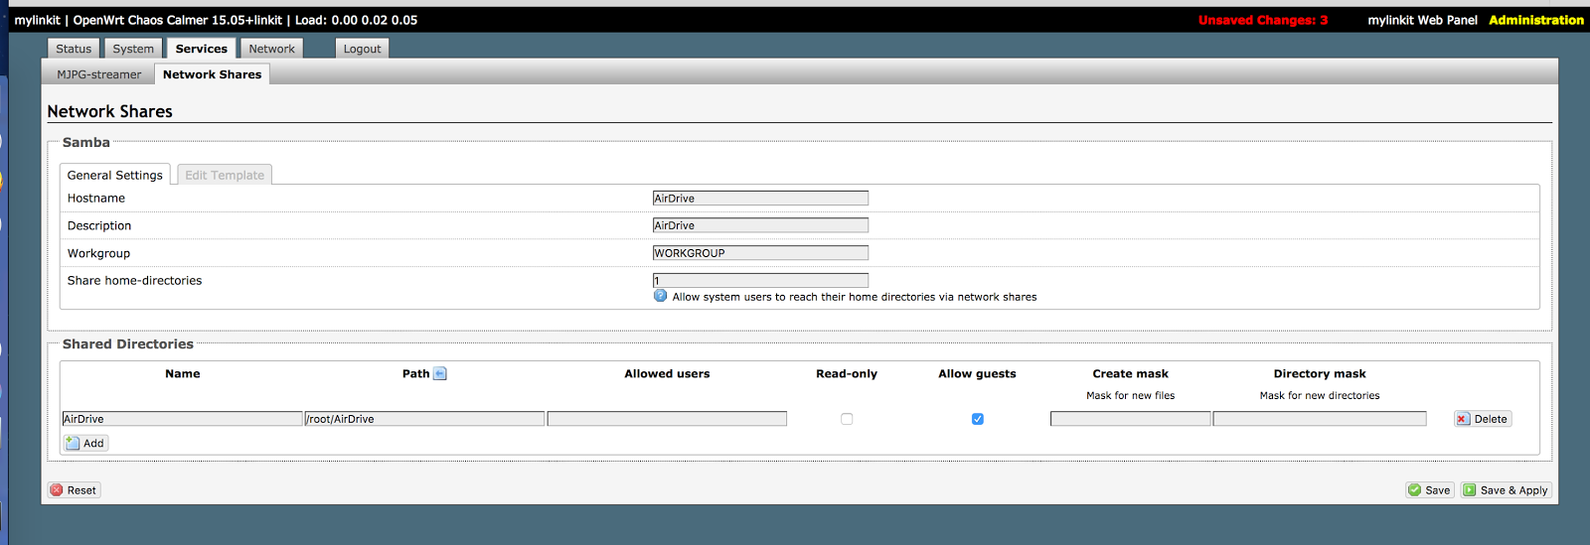This screenshot has height=545, width=1590.
Task: Delete the AirDrive shared directory
Action: pyautogui.click(x=1483, y=419)
